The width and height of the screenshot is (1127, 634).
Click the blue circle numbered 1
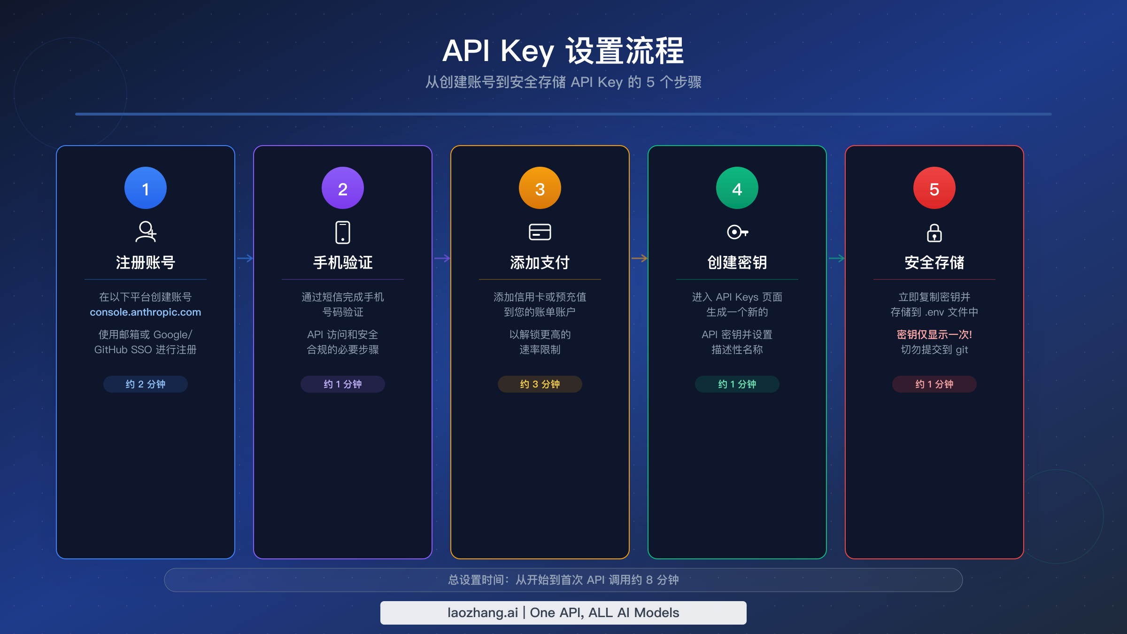[x=146, y=187]
